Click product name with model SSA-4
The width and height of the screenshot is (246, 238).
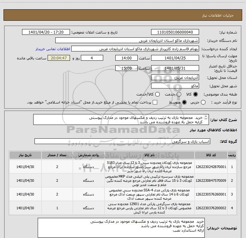(150, 194)
